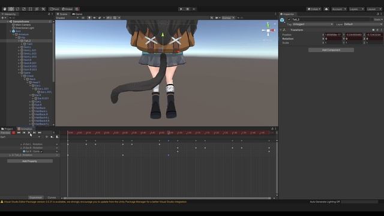Screen dimensions: 384x216
Task: Click the top Step frame button
Action: (194, 9)
